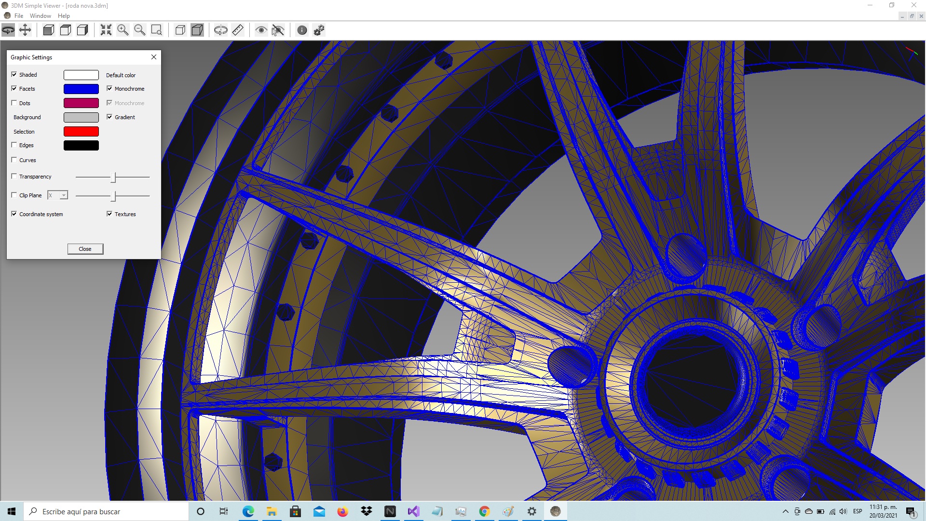Open Dropbox from the taskbar

[x=367, y=511]
